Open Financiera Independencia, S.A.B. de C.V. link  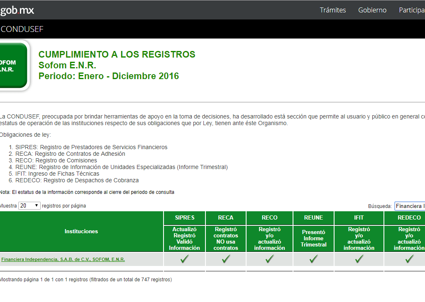coord(63,259)
